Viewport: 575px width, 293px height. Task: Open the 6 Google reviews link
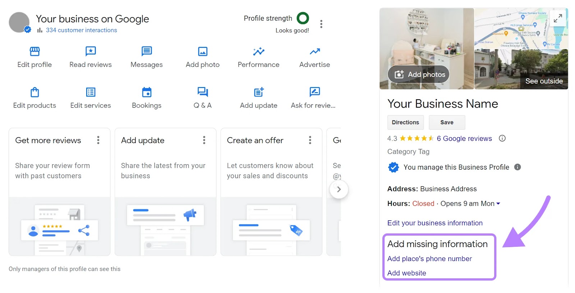pos(464,138)
